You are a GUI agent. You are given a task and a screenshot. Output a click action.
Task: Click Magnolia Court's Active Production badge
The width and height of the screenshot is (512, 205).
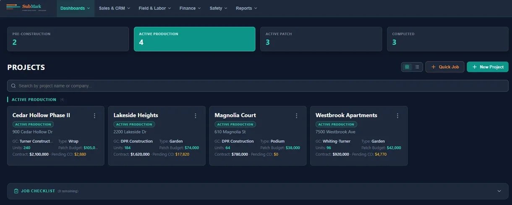click(235, 124)
